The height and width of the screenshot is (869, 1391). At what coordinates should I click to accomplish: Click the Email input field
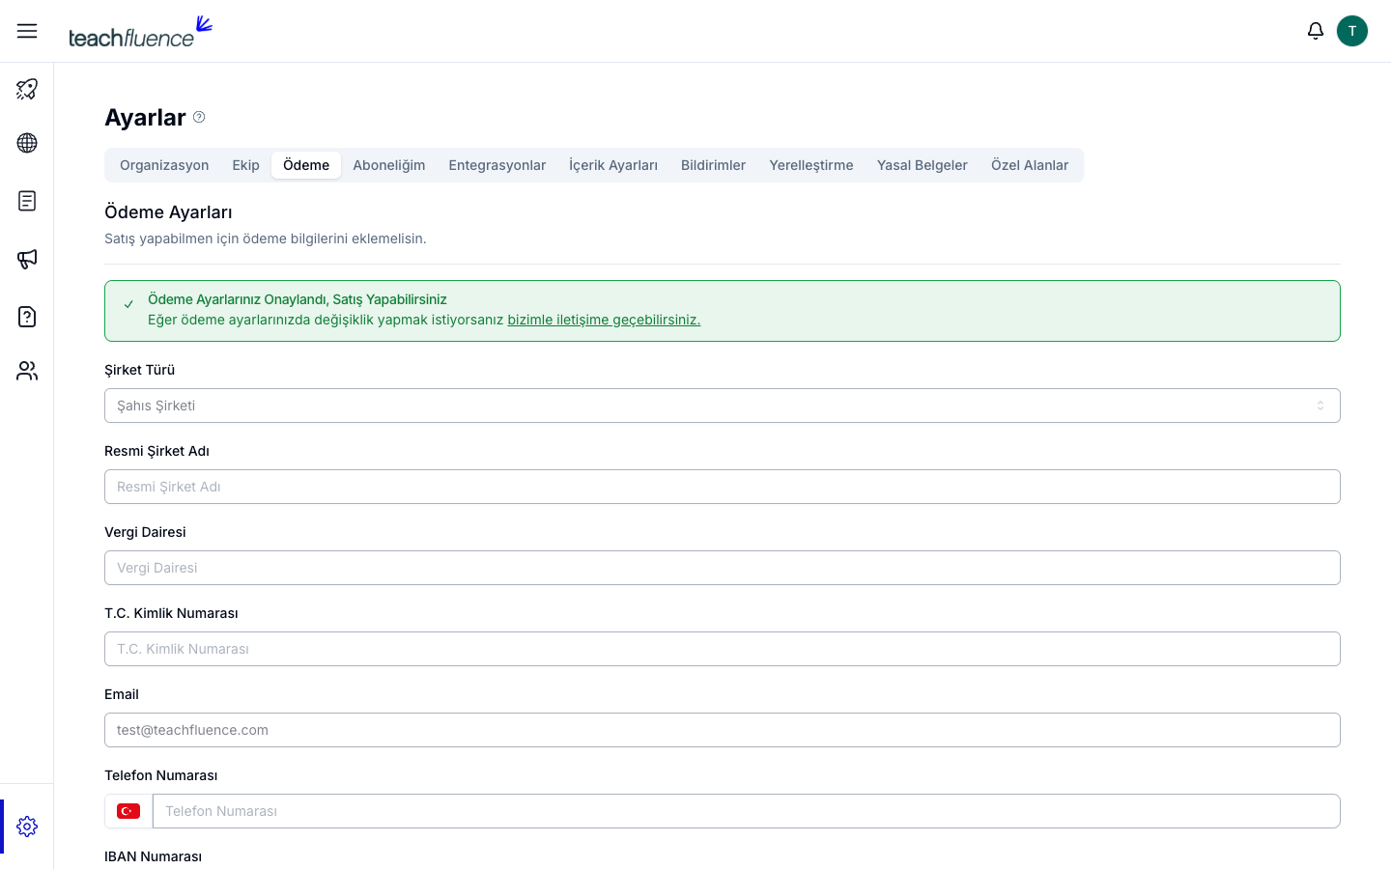[723, 730]
